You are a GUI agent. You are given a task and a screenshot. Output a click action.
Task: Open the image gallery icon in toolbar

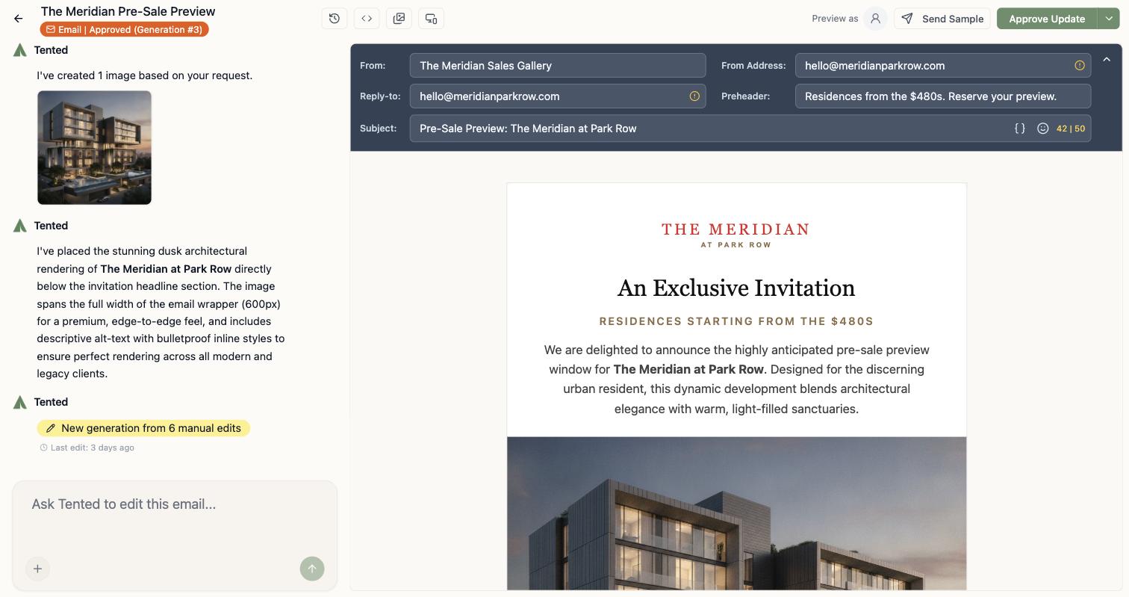(x=399, y=19)
